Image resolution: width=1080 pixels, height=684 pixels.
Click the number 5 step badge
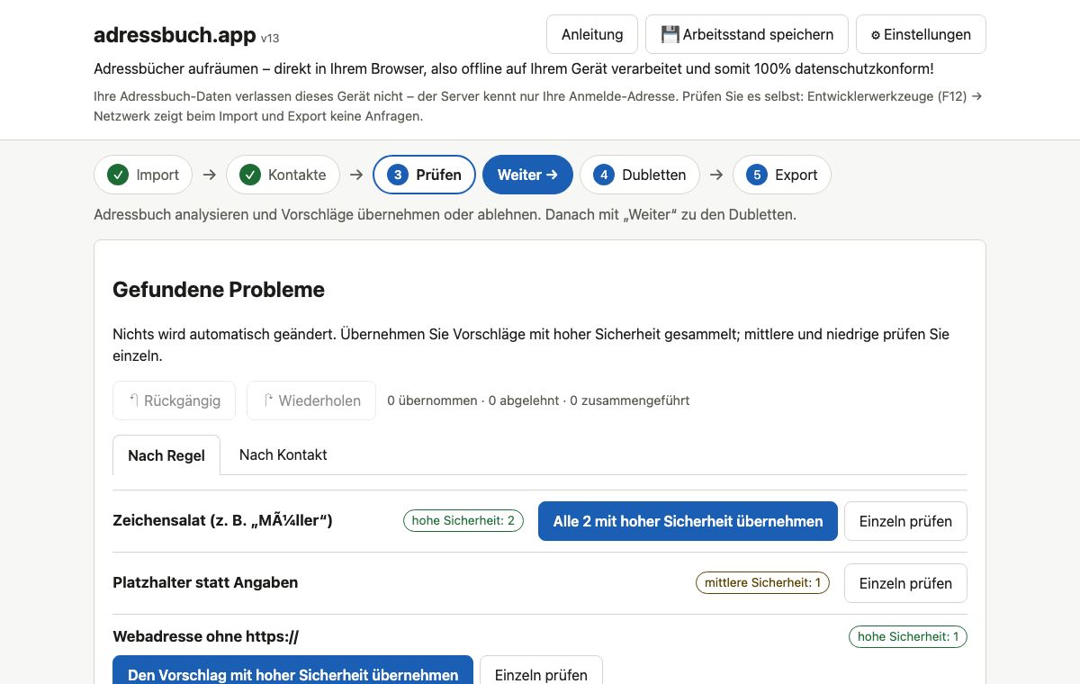(x=757, y=175)
